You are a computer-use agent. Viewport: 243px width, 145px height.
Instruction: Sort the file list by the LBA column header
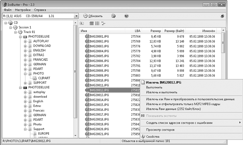(133, 31)
